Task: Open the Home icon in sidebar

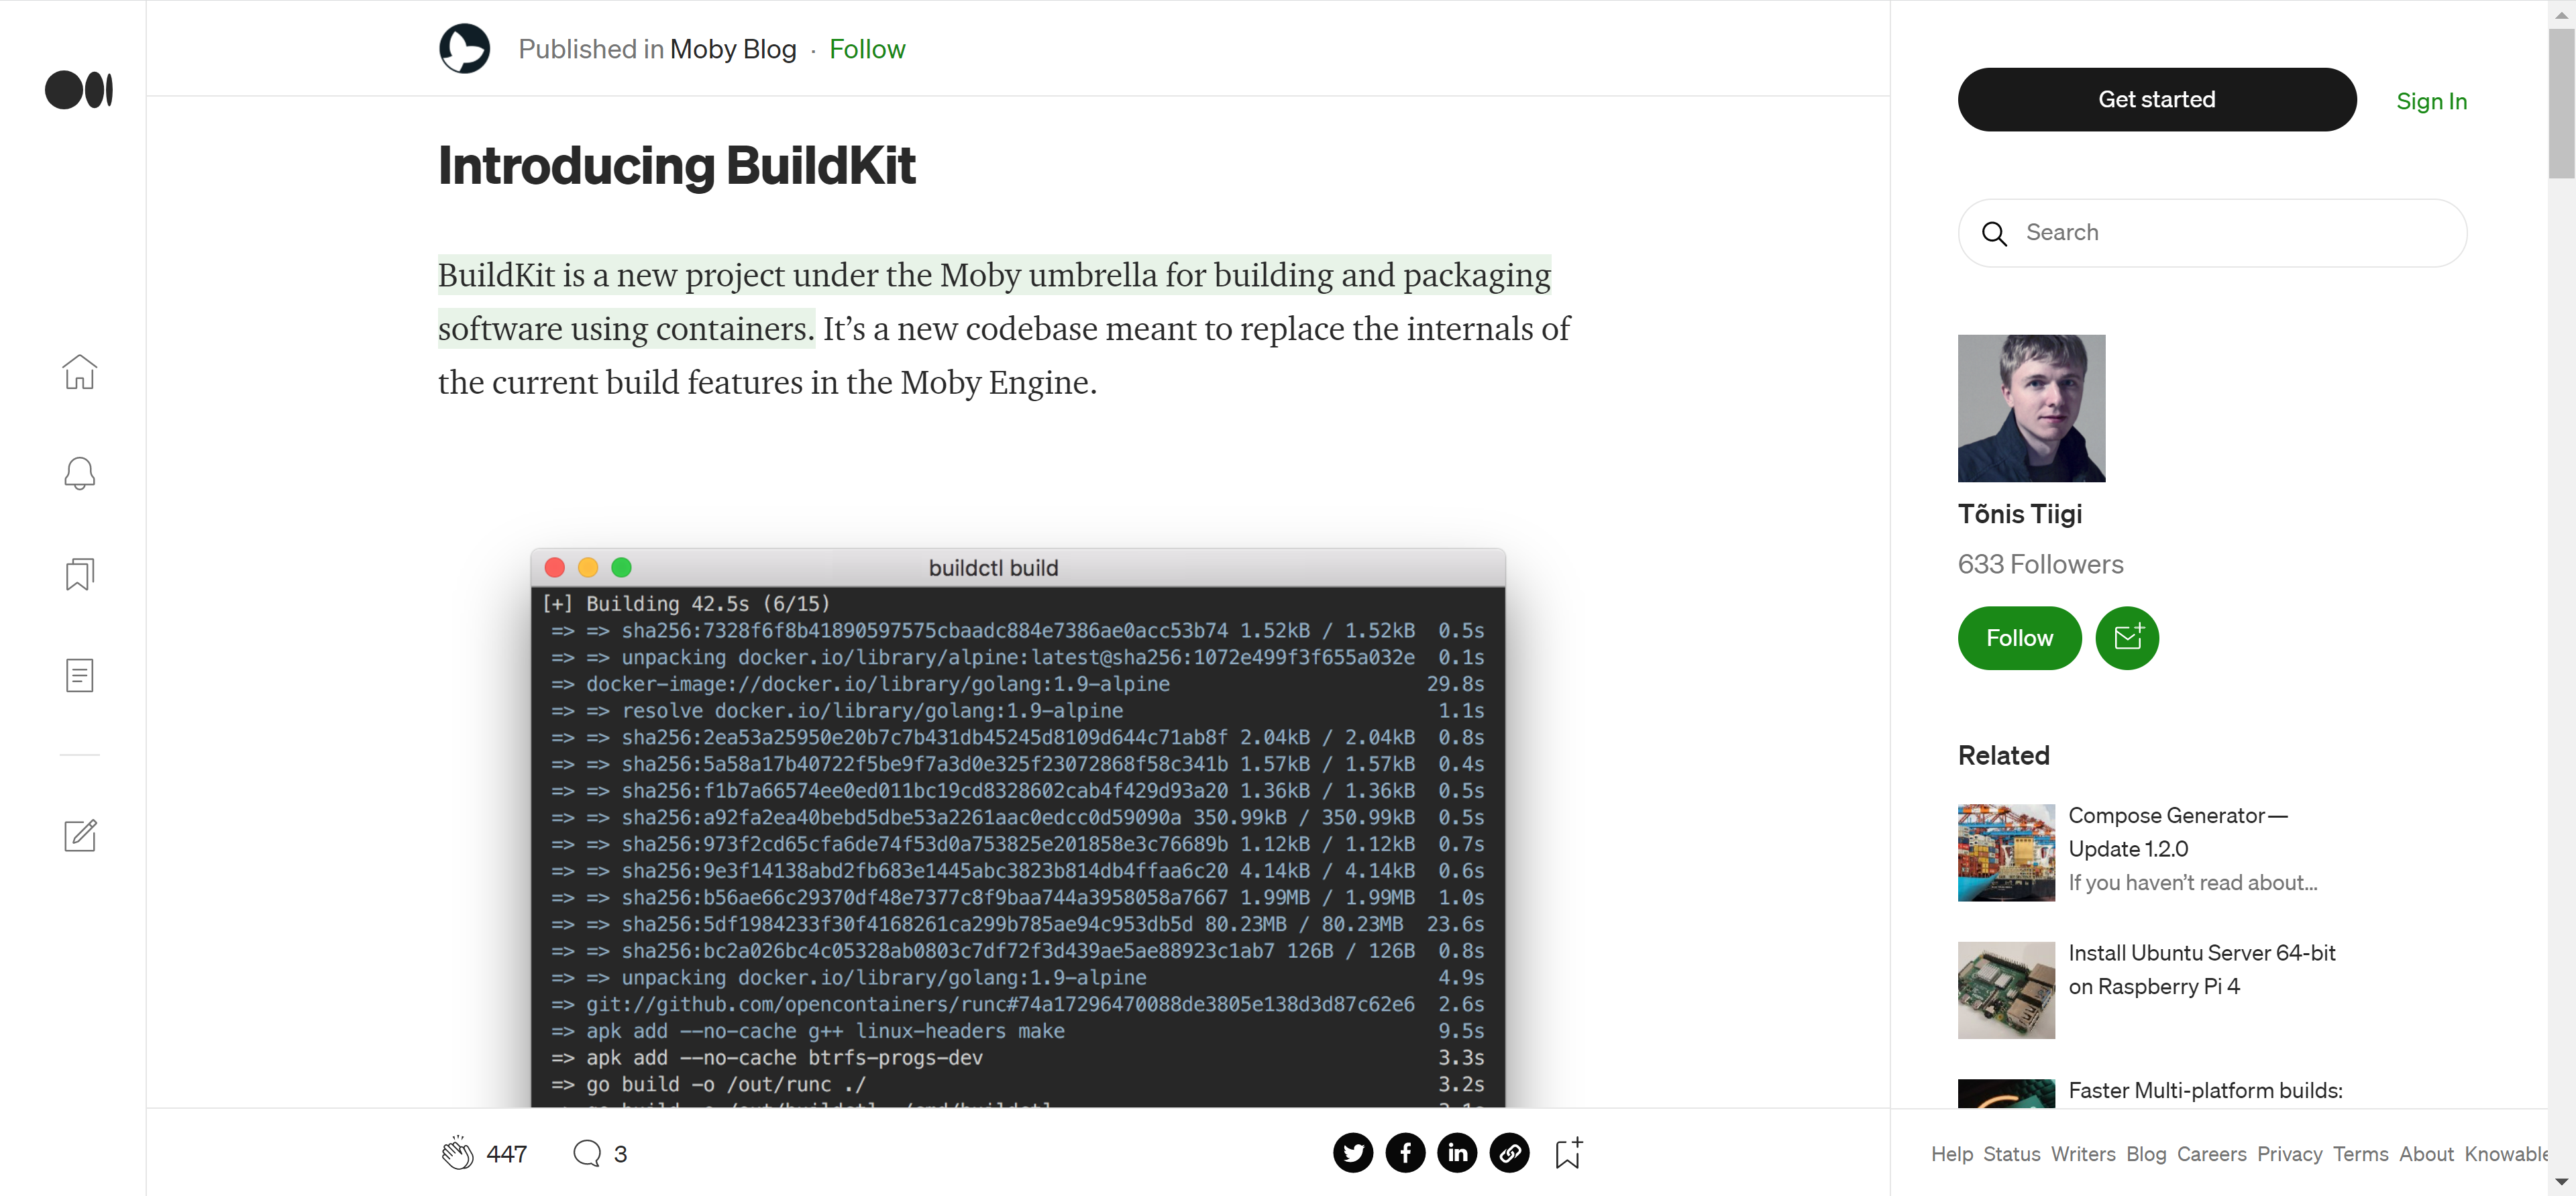Action: pos(79,372)
